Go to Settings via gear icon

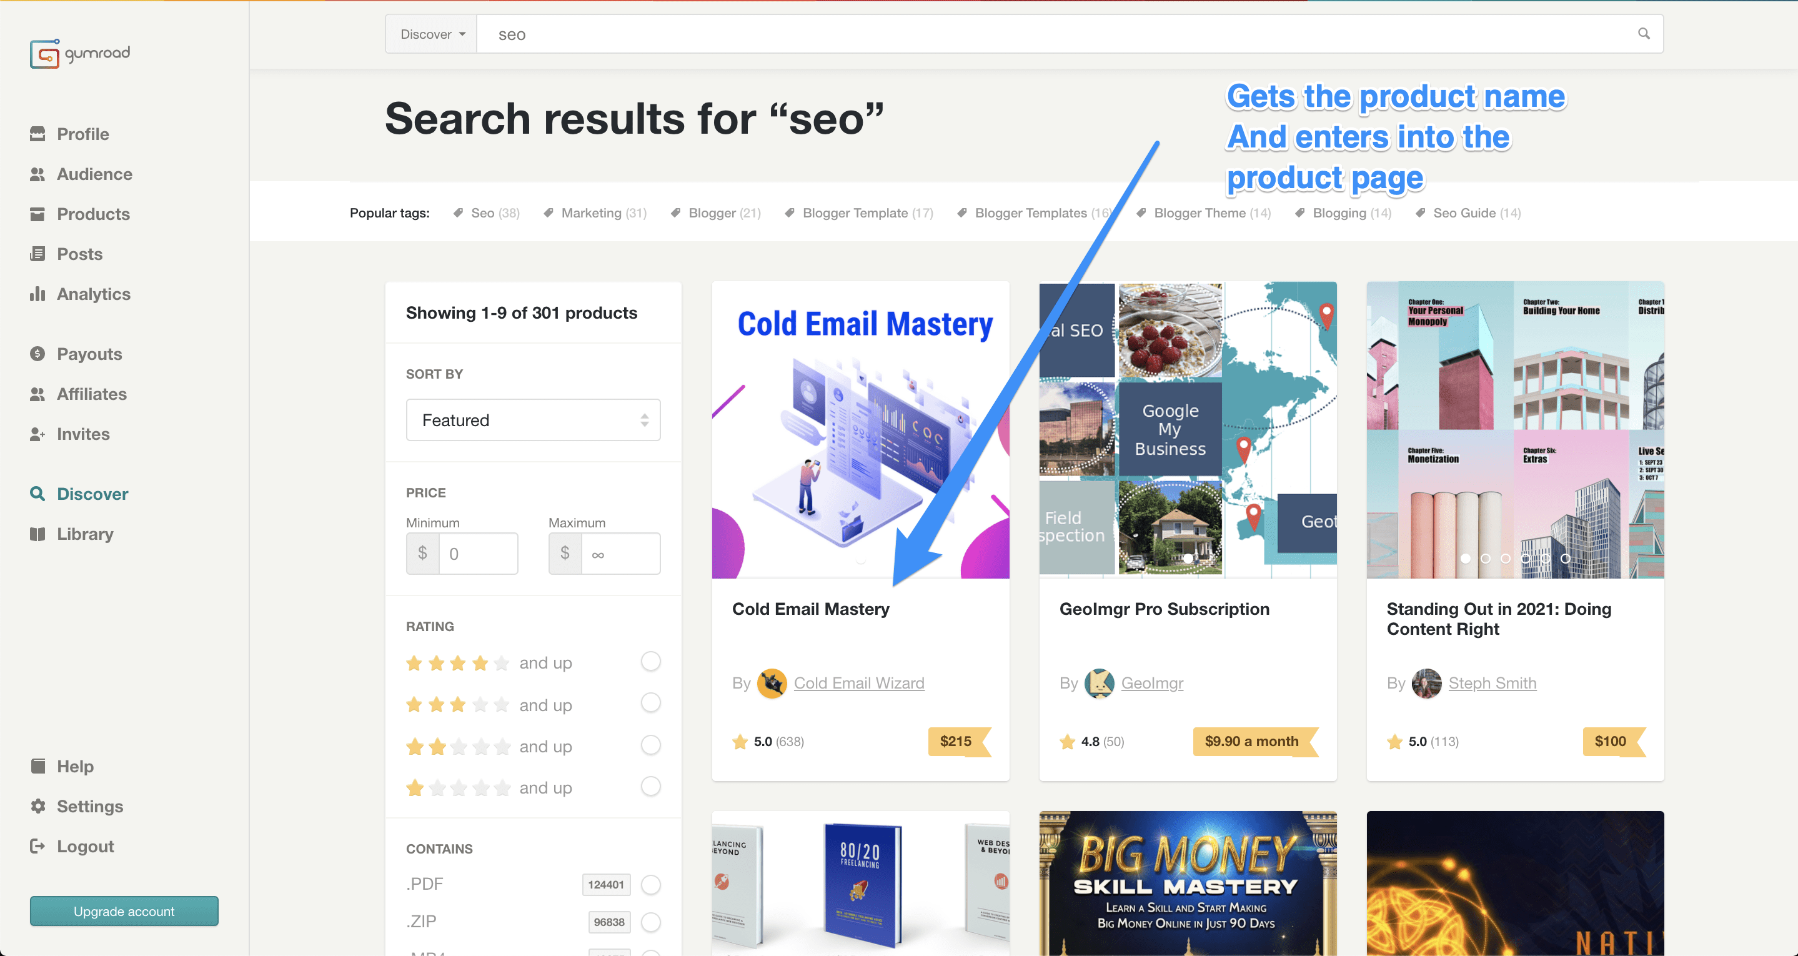click(x=77, y=807)
